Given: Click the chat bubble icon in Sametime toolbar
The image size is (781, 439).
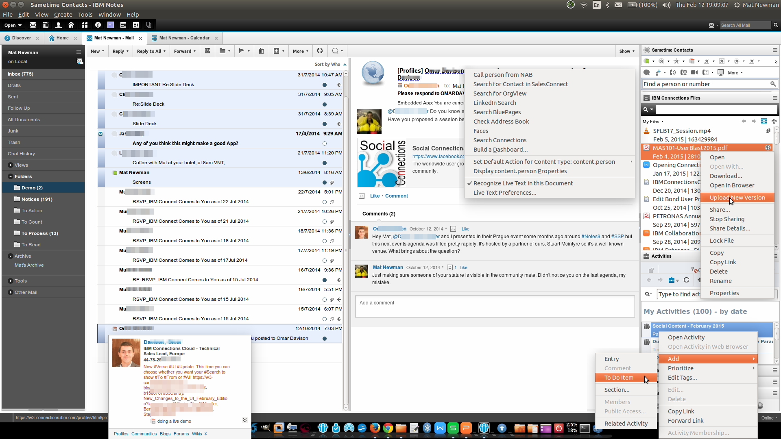Looking at the screenshot, I should [647, 72].
